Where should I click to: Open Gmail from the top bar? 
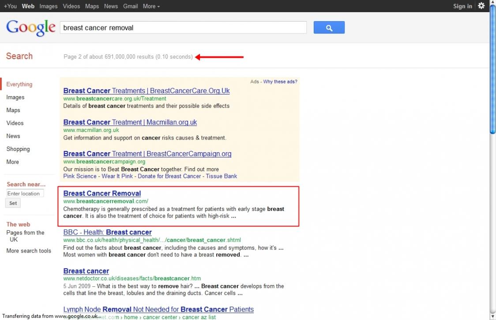[130, 6]
